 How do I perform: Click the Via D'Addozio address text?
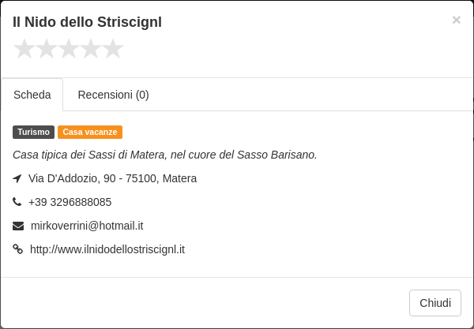click(x=112, y=178)
